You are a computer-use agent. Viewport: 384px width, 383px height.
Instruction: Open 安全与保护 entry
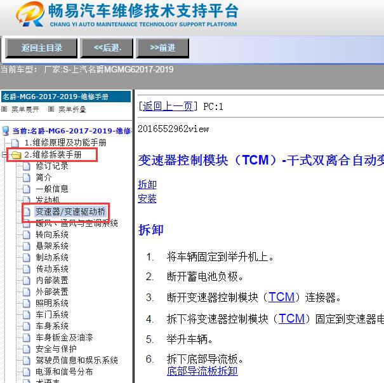coord(56,349)
